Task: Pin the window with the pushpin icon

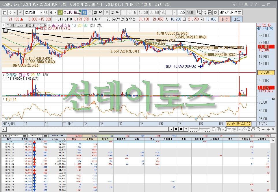Action: [246, 4]
